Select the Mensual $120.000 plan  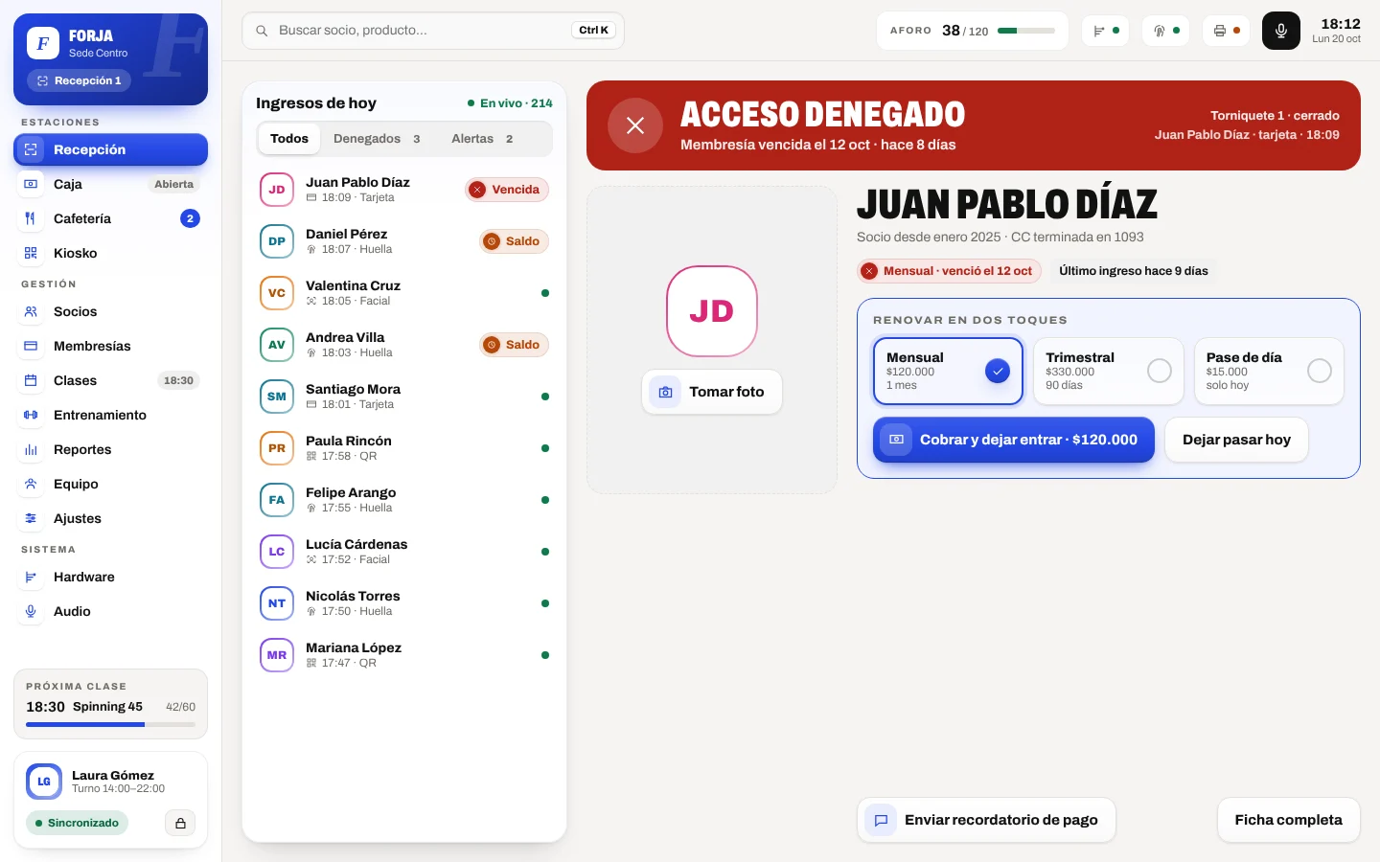[948, 371]
